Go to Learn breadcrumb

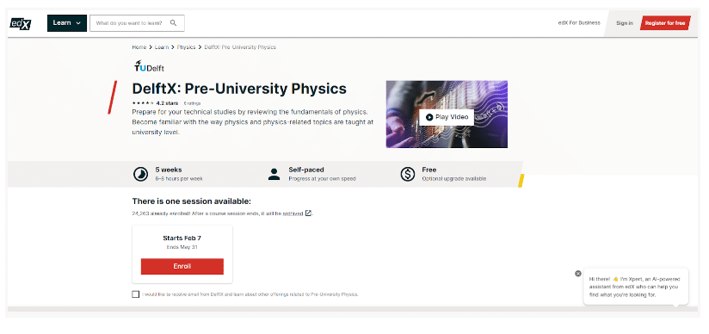[162, 47]
